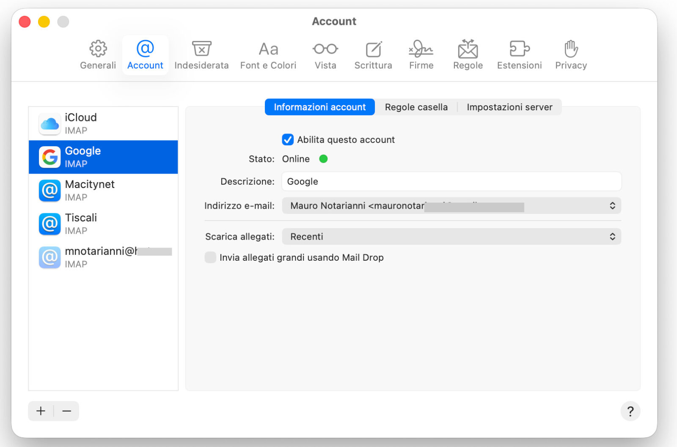
Task: Open the Privacy preferences pane
Action: [x=571, y=54]
